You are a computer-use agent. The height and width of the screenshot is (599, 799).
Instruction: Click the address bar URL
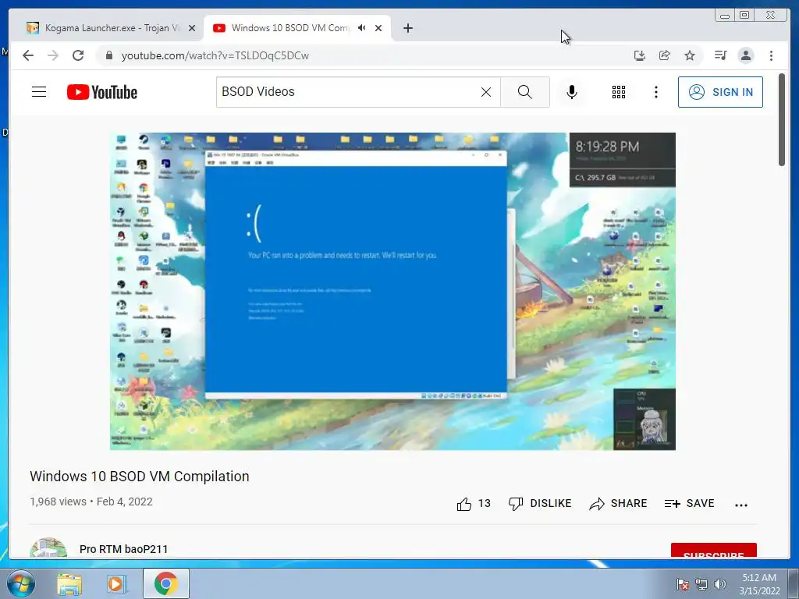215,55
